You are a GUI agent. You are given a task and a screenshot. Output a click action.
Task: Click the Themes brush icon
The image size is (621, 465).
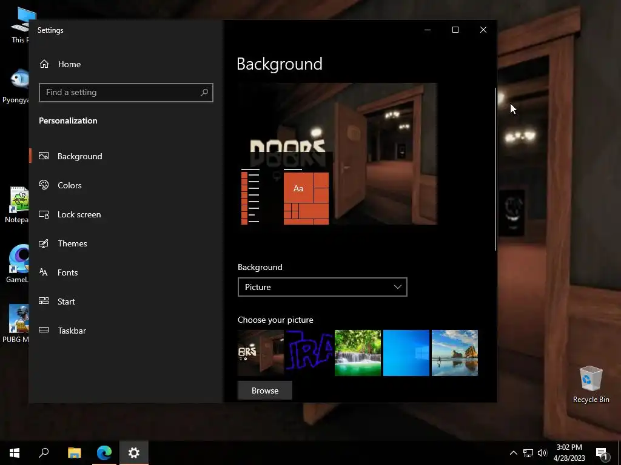44,243
